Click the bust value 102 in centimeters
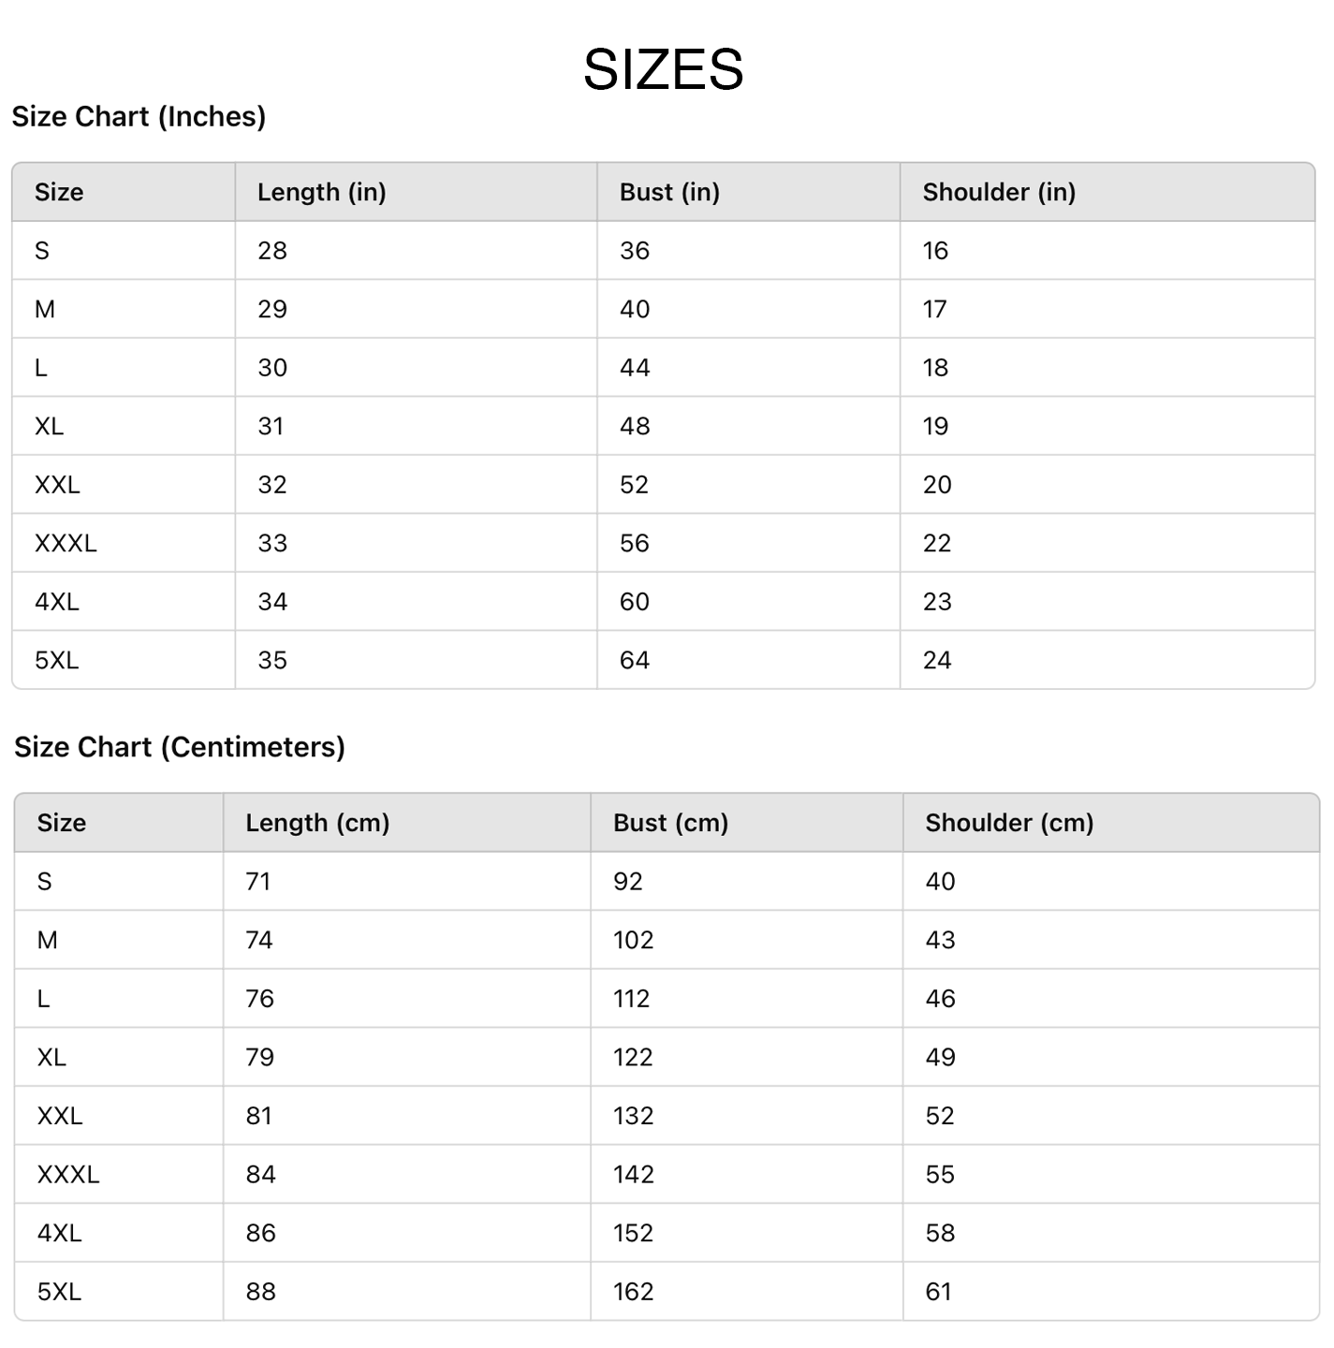The image size is (1334, 1348). pyautogui.click(x=634, y=940)
